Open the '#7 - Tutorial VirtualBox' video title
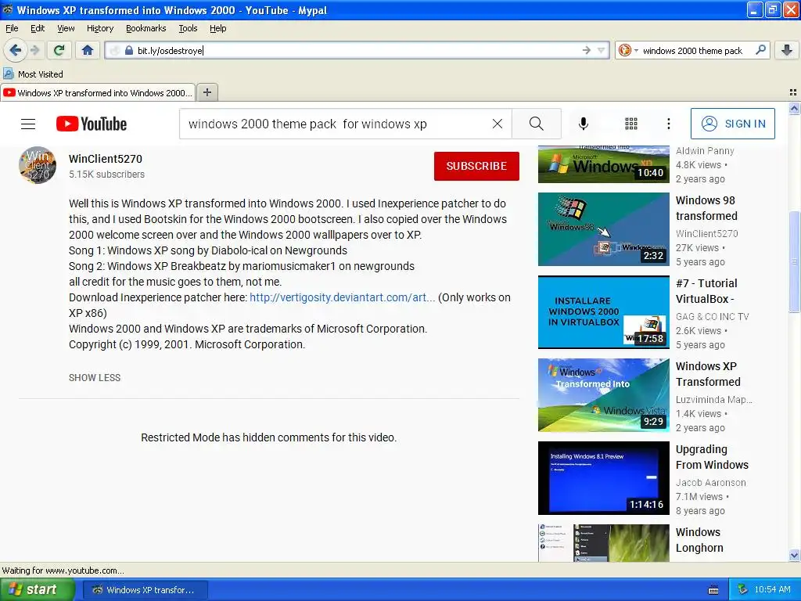Viewport: 801px width, 601px height. [706, 291]
